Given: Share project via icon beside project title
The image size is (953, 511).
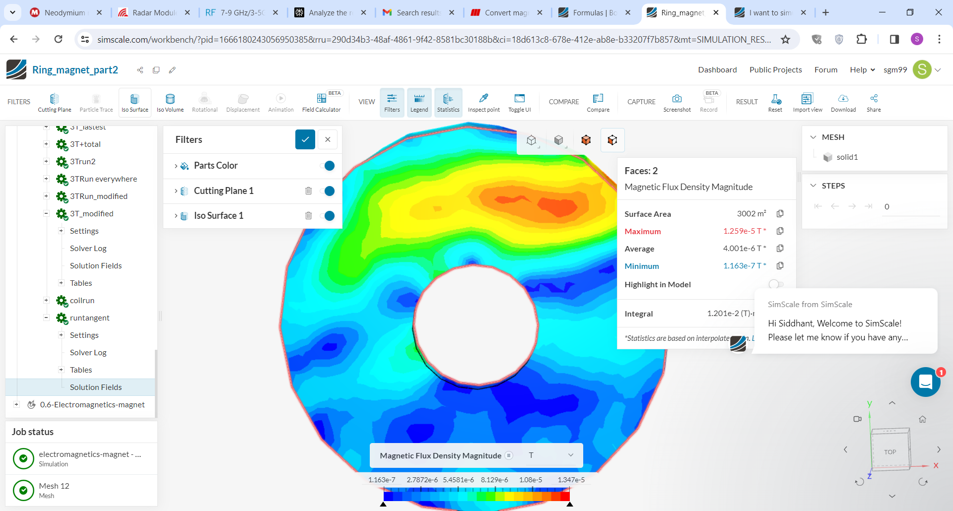Looking at the screenshot, I should (140, 70).
